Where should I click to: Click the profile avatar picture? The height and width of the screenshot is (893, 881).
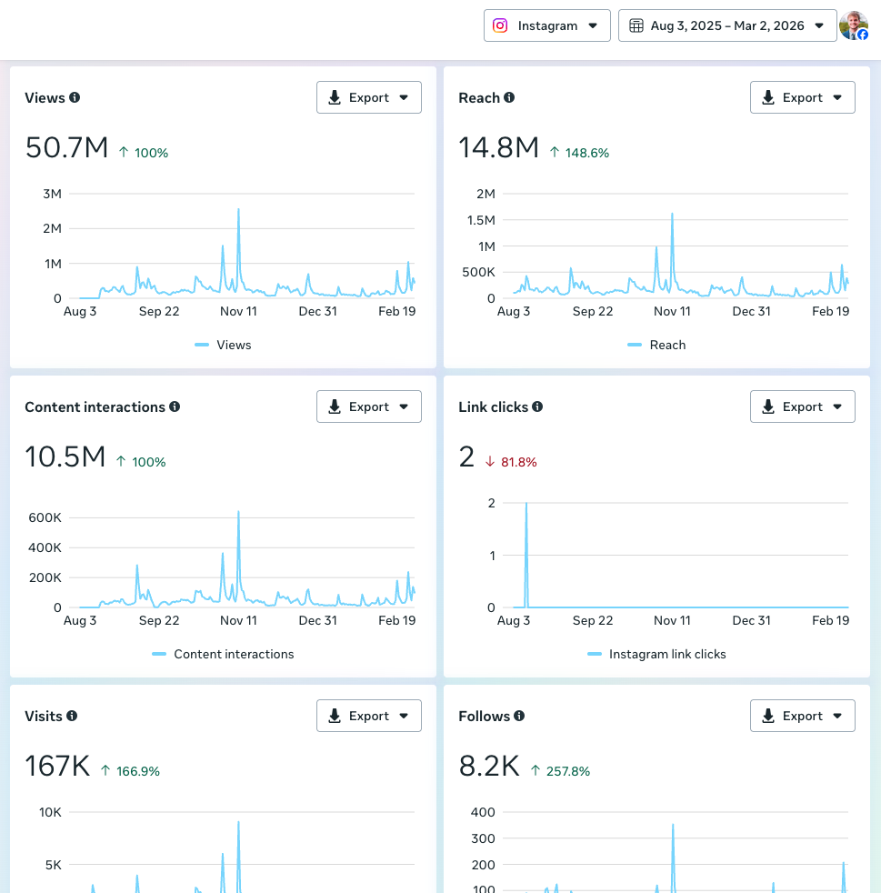[x=854, y=25]
